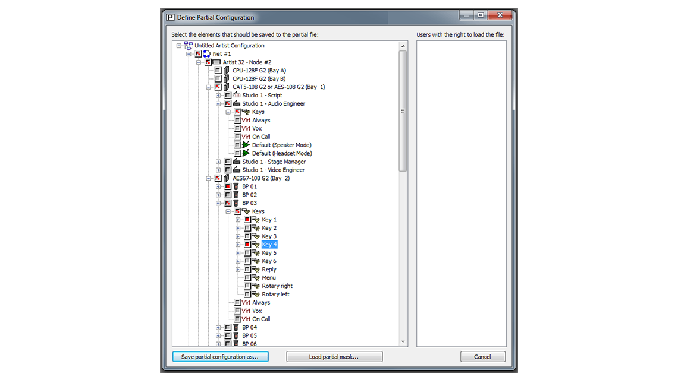678x380 pixels.
Task: Click the key icon beside Key 2
Action: tap(255, 228)
